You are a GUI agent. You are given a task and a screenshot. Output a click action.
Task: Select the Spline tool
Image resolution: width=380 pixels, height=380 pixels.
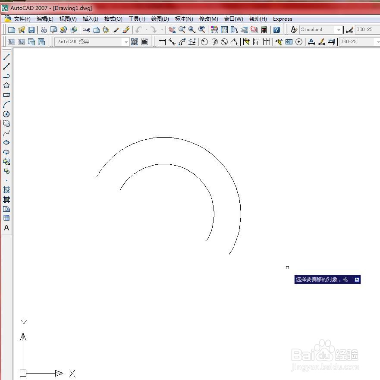pyautogui.click(x=6, y=133)
